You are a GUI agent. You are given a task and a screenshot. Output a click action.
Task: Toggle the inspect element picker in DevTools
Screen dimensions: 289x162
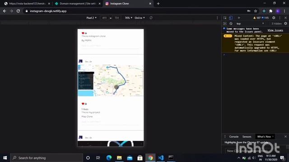[x=225, y=18]
